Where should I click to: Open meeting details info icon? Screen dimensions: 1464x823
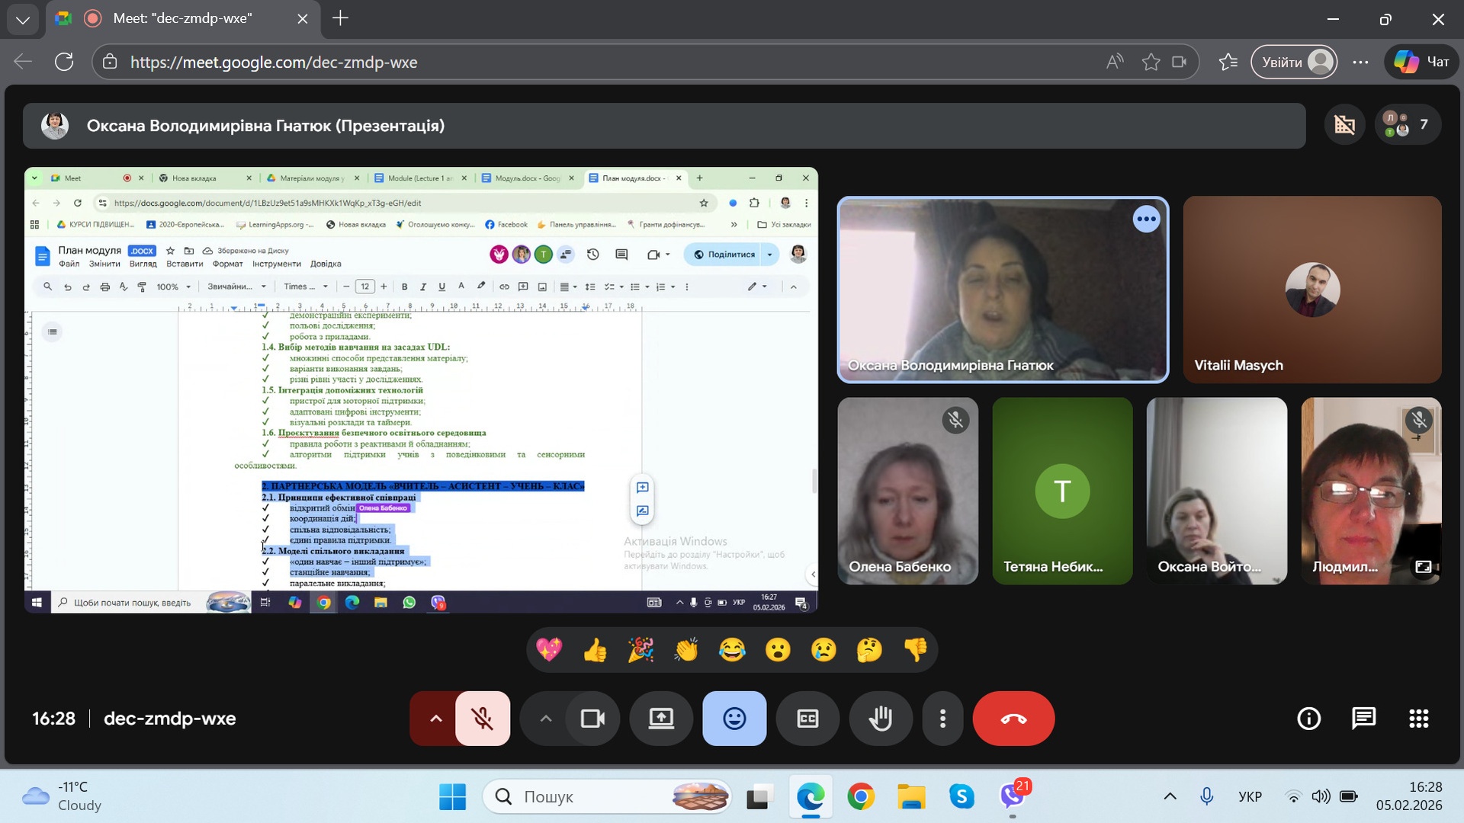pyautogui.click(x=1308, y=719)
